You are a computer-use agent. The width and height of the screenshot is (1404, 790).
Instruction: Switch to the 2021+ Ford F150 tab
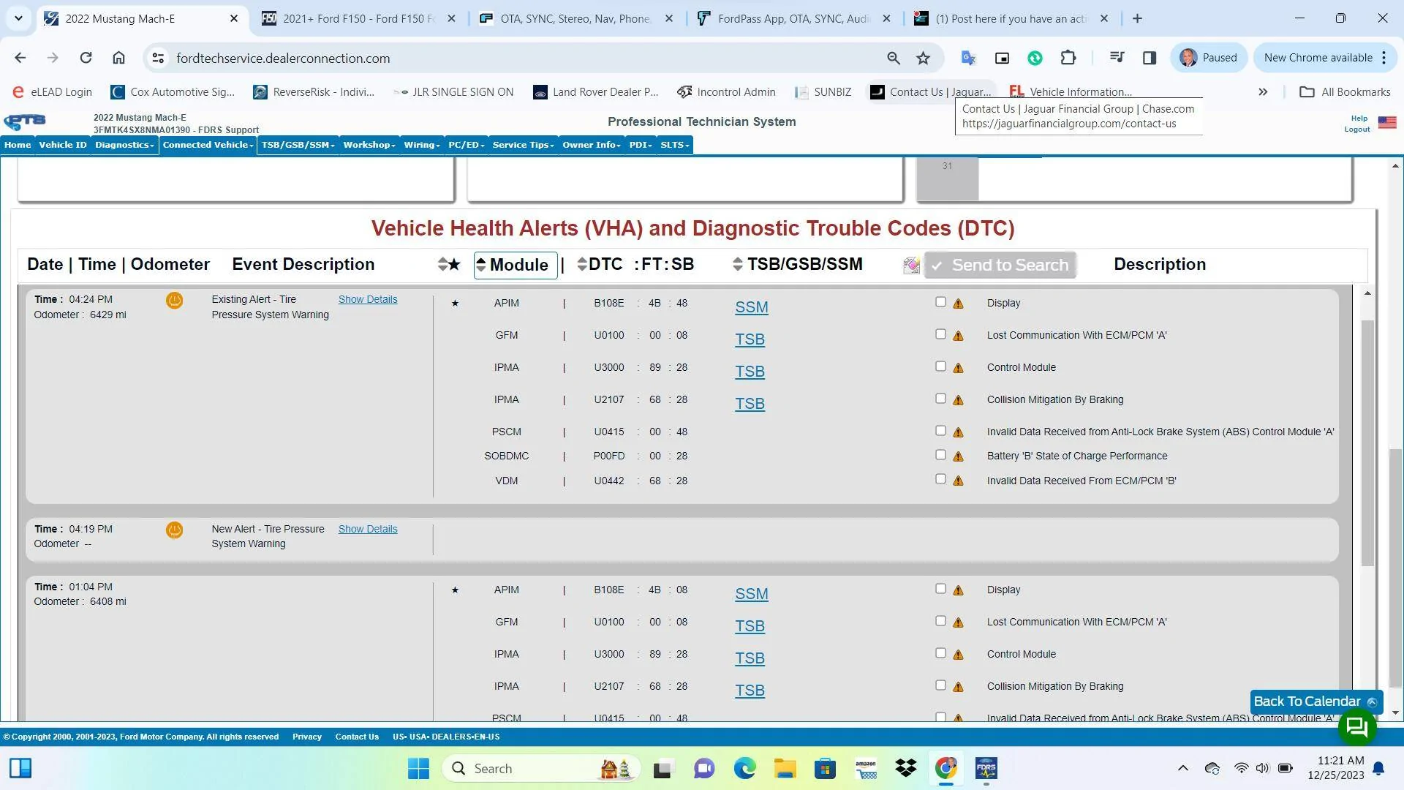click(358, 18)
